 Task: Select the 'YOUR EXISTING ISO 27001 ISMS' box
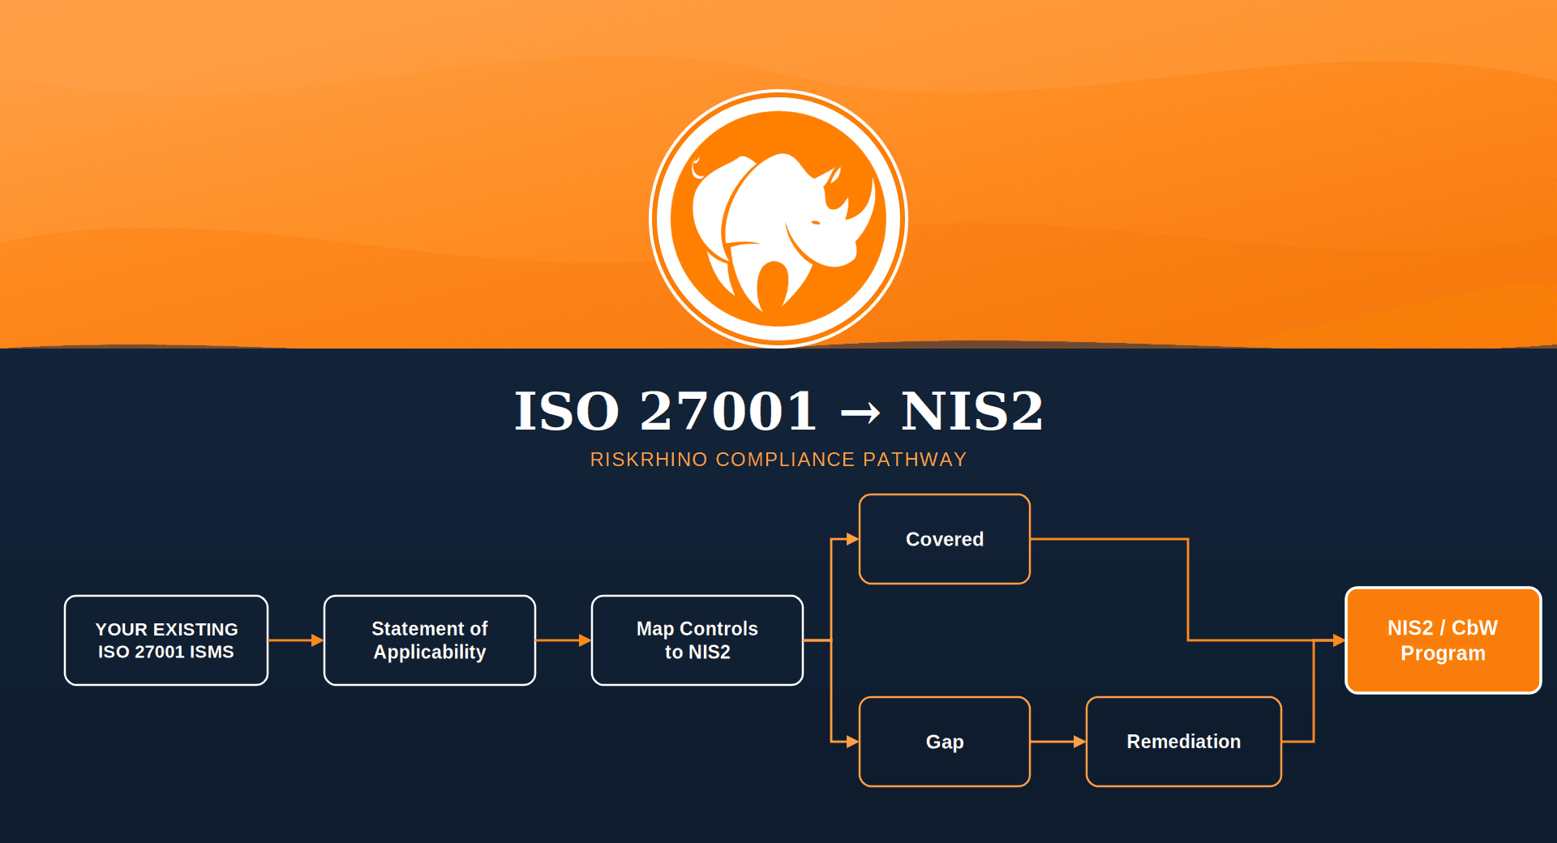tap(166, 640)
